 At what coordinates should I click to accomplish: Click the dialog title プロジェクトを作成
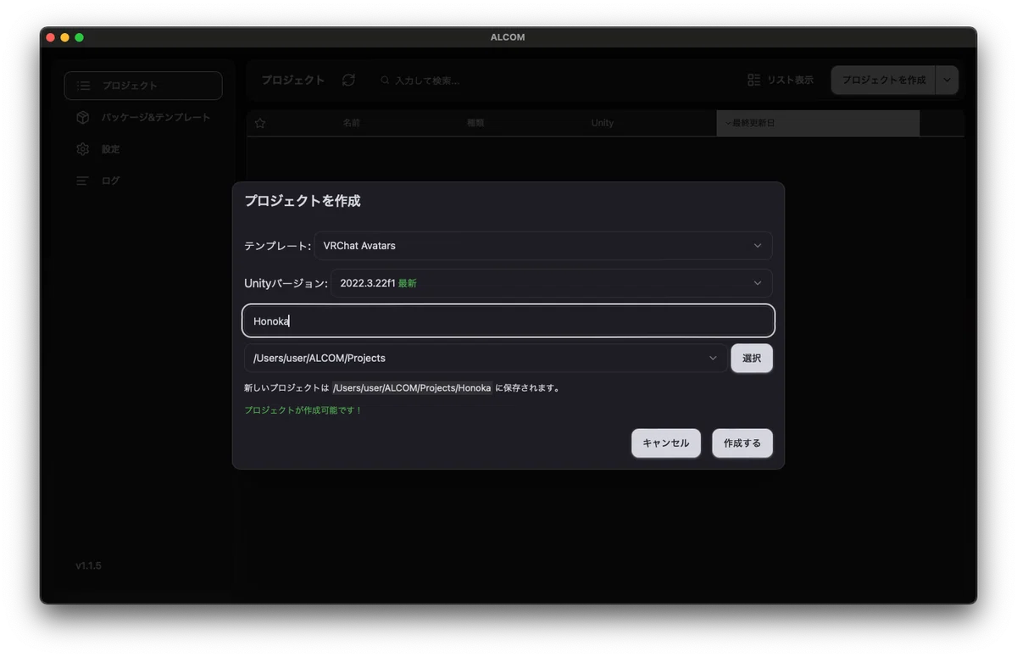(x=303, y=201)
